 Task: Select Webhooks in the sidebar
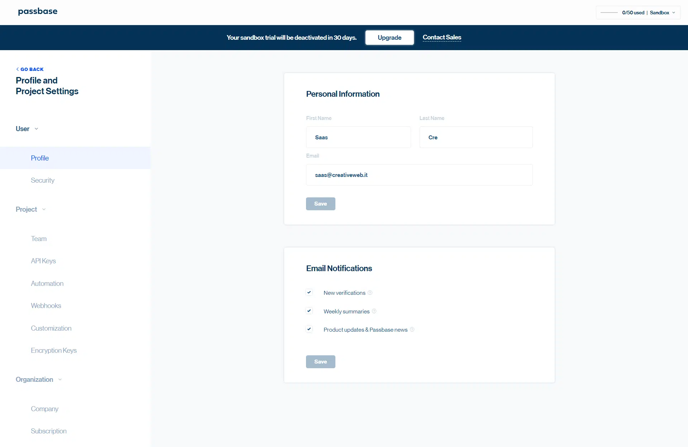click(46, 306)
